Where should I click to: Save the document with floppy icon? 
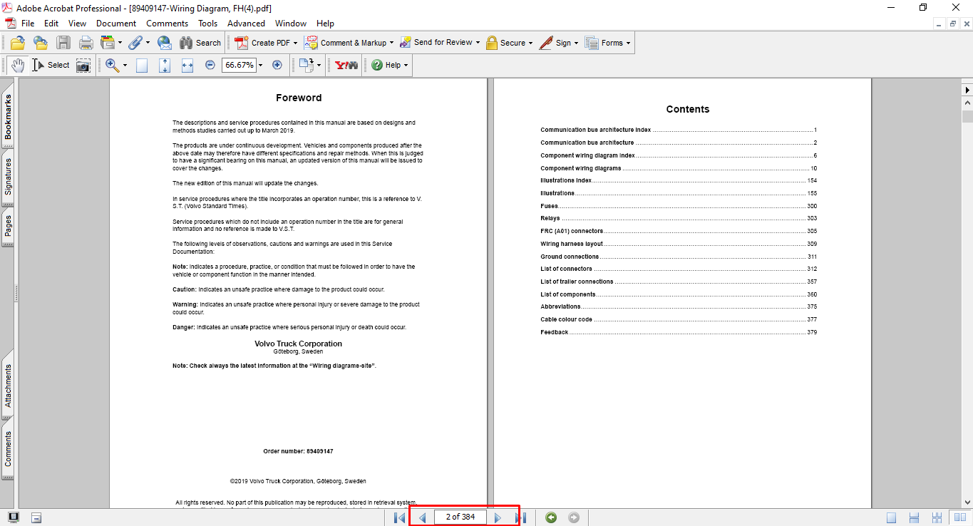click(63, 43)
